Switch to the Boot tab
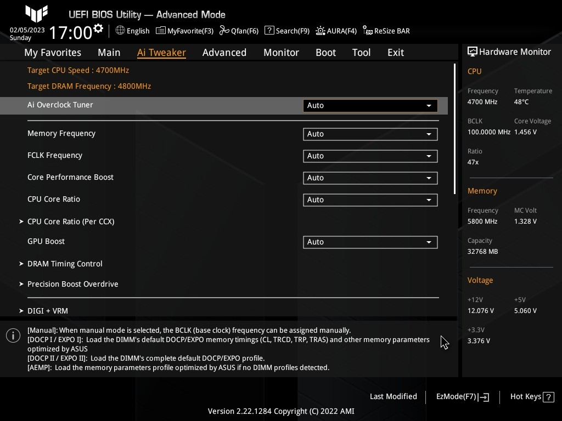This screenshot has height=421, width=562. coord(325,53)
